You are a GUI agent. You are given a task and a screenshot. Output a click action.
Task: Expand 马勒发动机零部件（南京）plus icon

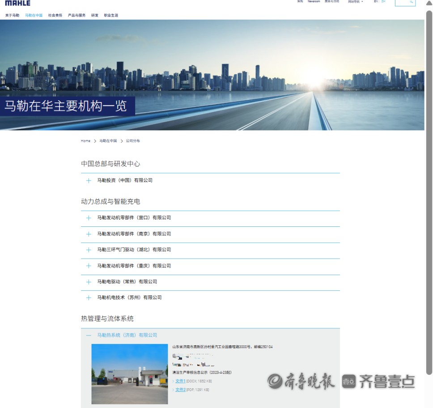(89, 234)
